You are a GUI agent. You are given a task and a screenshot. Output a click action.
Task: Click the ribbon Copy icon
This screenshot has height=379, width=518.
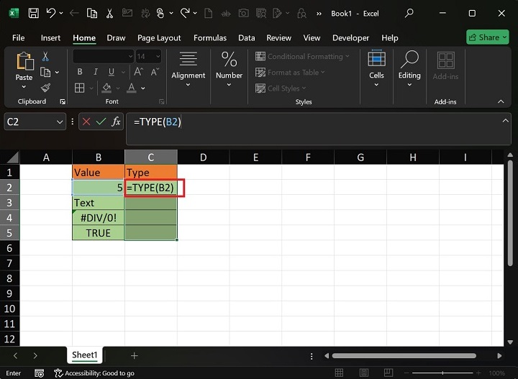point(45,72)
